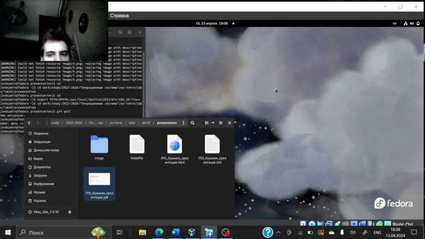425x239 pixels.
Task: Open the OneDrive cloud tray icon
Action: click(331, 232)
